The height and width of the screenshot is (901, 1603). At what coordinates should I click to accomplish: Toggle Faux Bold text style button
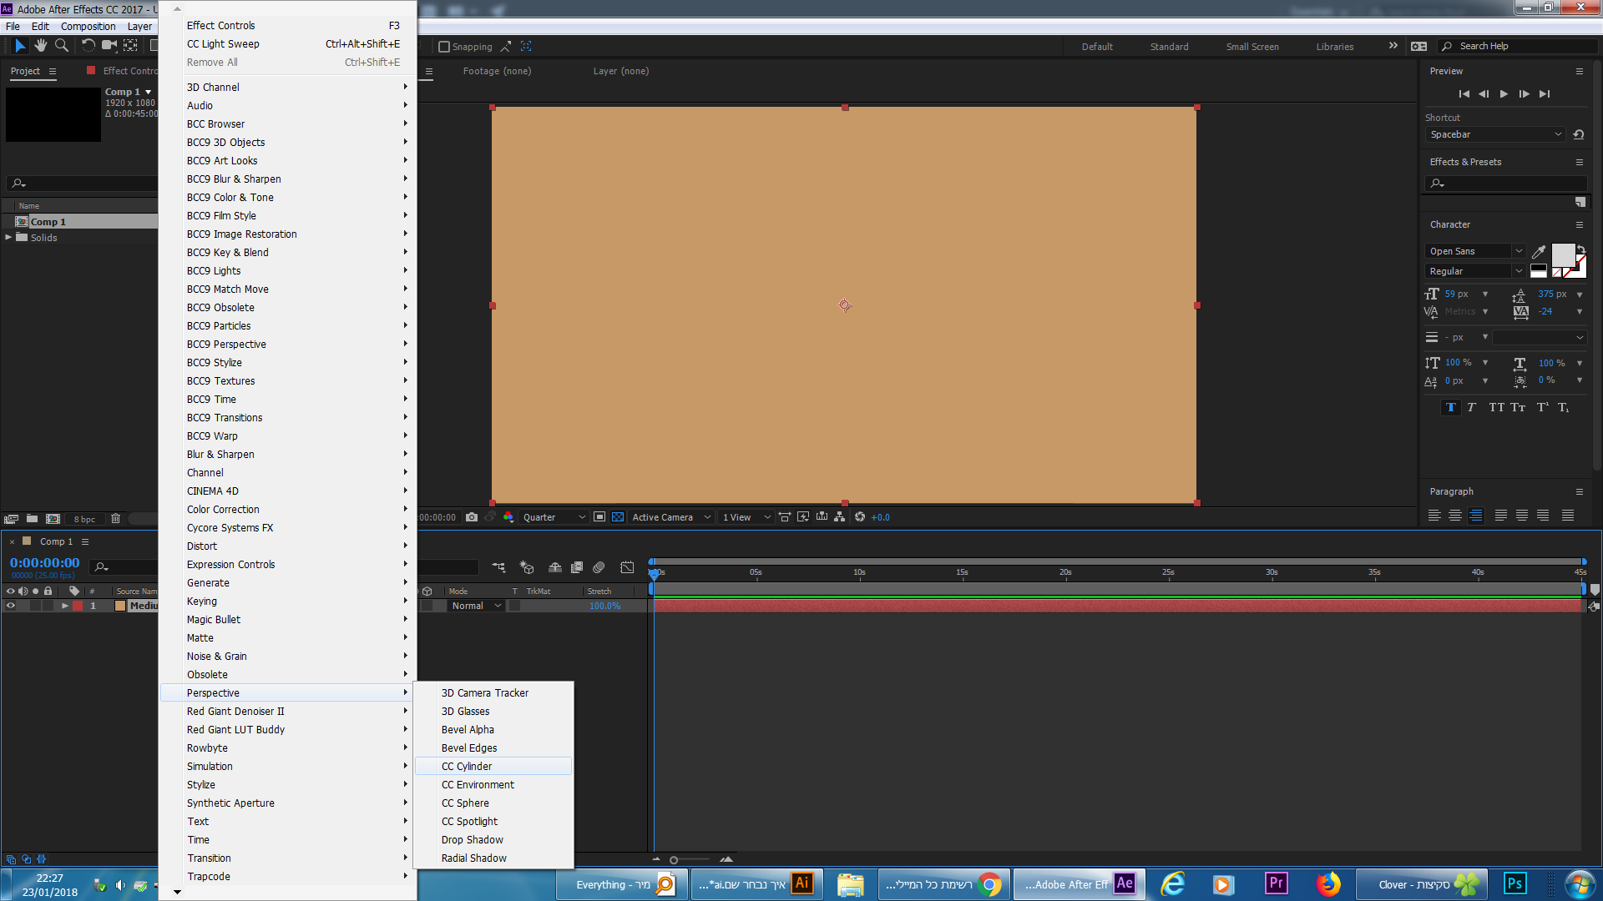coord(1450,407)
